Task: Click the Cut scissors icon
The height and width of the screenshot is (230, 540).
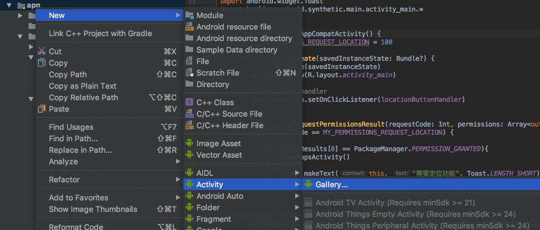Action: point(42,51)
